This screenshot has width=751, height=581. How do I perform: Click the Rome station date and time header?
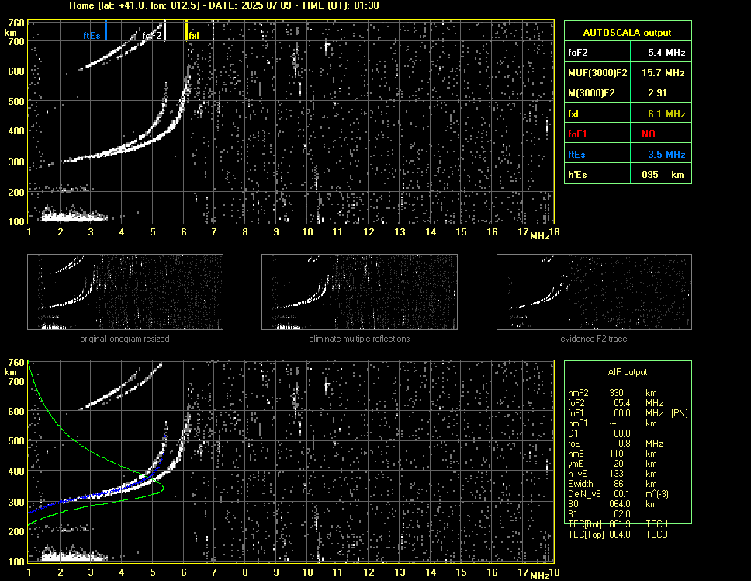pos(223,5)
